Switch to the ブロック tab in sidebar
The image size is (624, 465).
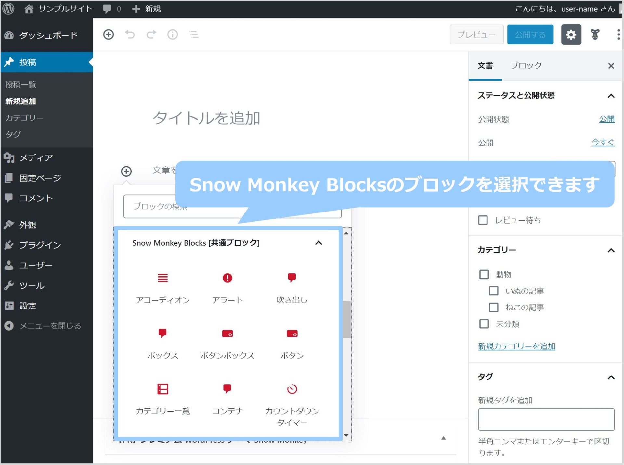pyautogui.click(x=526, y=65)
